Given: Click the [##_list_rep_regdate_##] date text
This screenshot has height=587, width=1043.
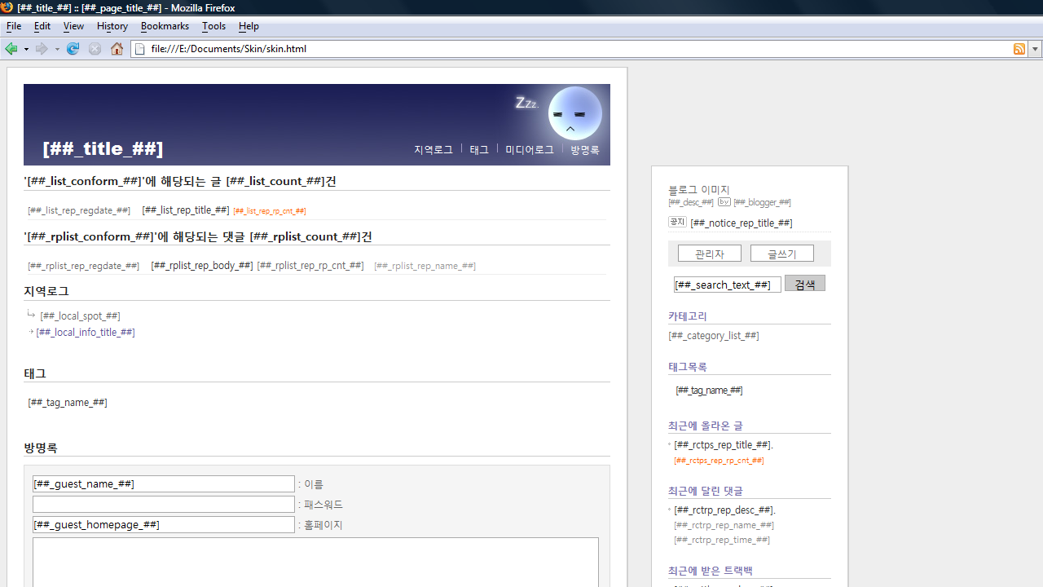Looking at the screenshot, I should coord(79,210).
